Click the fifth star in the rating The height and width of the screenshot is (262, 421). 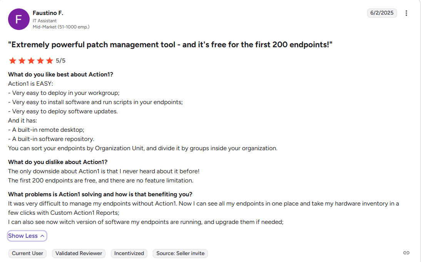50,61
